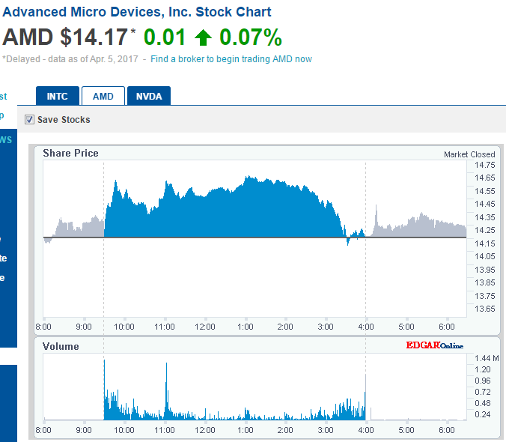
Task: Click the Market Closed status label
Action: 469,154
